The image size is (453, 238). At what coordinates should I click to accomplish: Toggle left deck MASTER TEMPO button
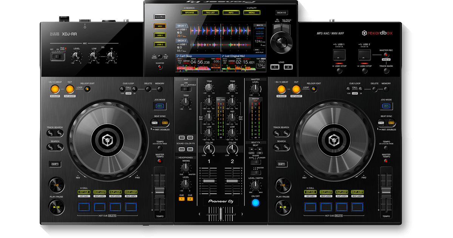160,161
